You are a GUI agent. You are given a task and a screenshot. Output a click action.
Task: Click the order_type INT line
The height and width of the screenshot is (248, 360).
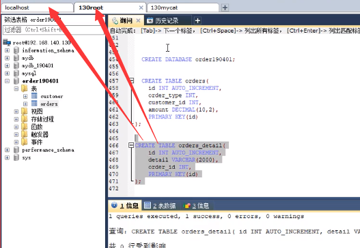pyautogui.click(x=173, y=95)
